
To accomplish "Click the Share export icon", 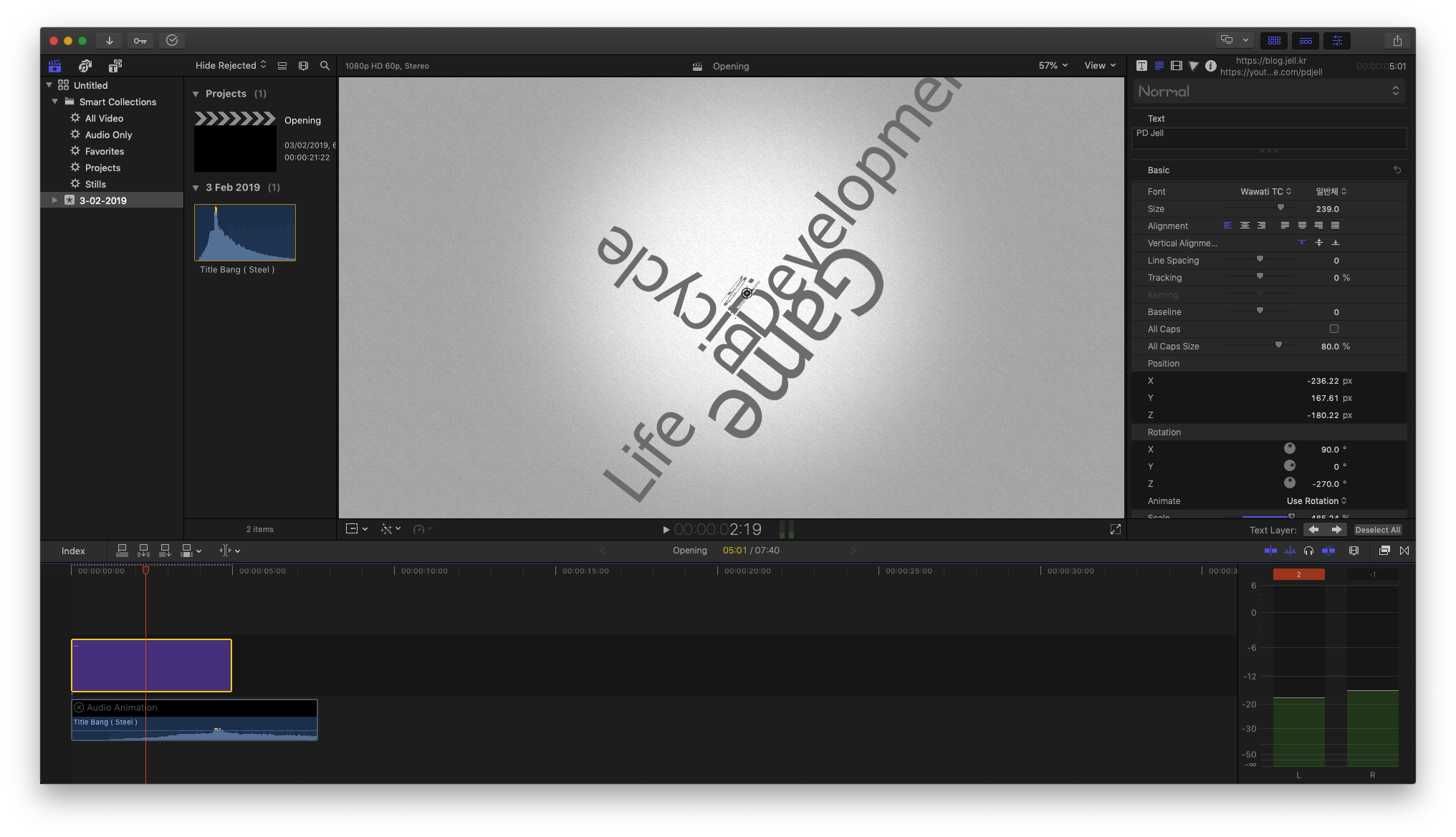I will [1397, 40].
